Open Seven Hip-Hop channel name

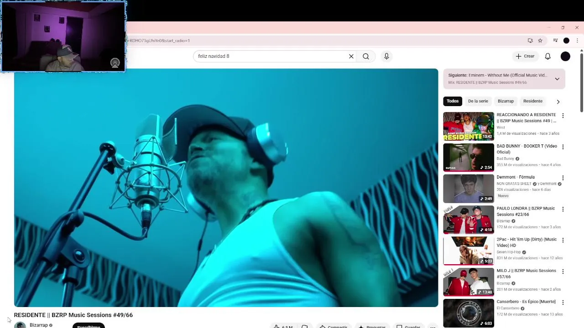509,252
